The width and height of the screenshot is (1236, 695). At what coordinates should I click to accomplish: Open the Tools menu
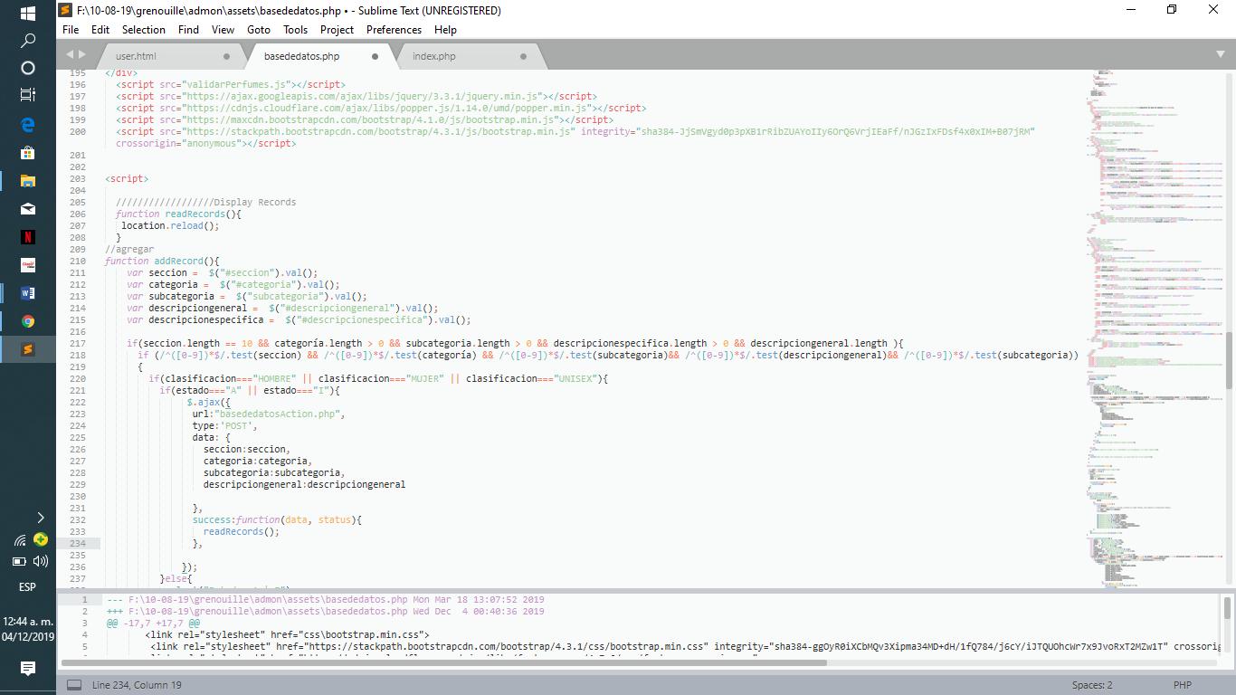pyautogui.click(x=295, y=29)
